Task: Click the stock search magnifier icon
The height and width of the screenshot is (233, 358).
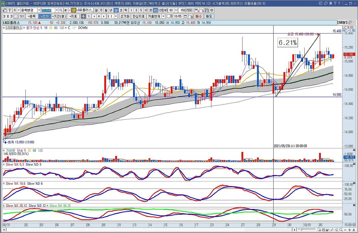Action: [61, 10]
